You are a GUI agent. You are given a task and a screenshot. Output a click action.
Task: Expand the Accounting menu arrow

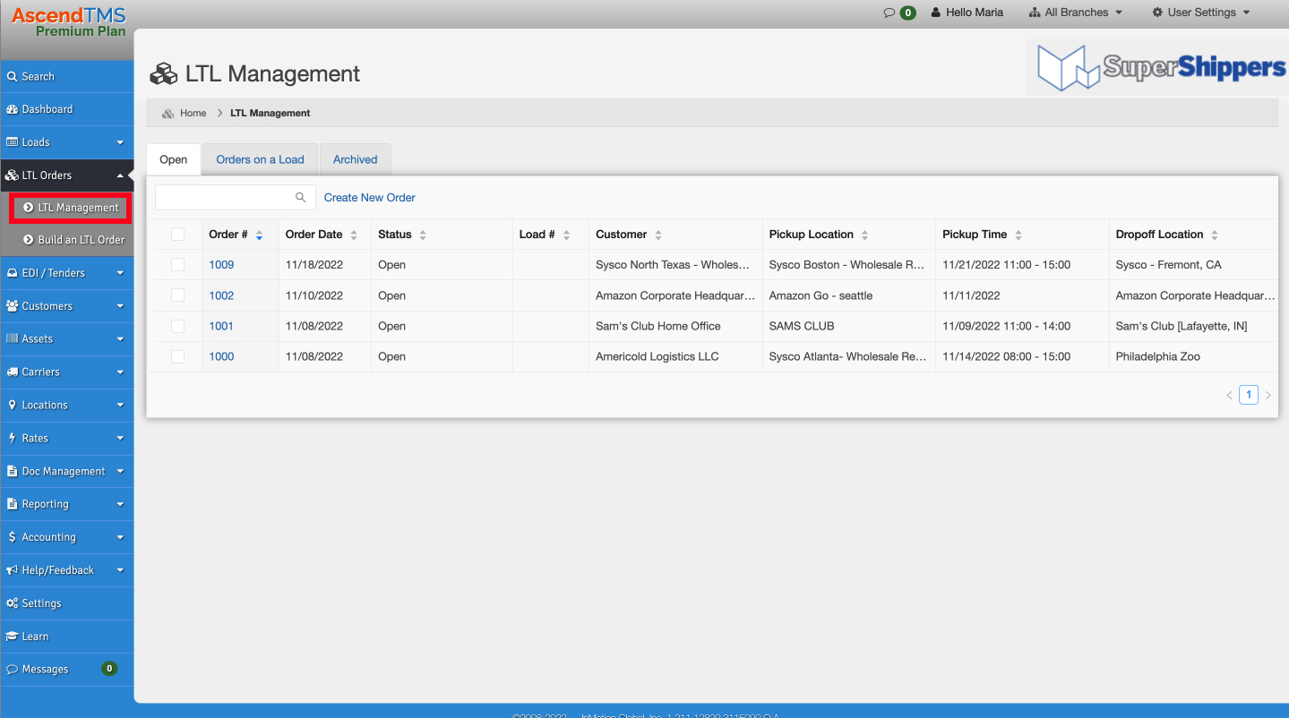click(120, 538)
